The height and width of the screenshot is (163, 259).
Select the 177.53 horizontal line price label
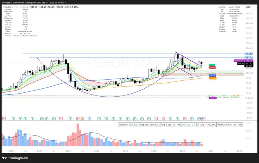pyautogui.click(x=249, y=54)
